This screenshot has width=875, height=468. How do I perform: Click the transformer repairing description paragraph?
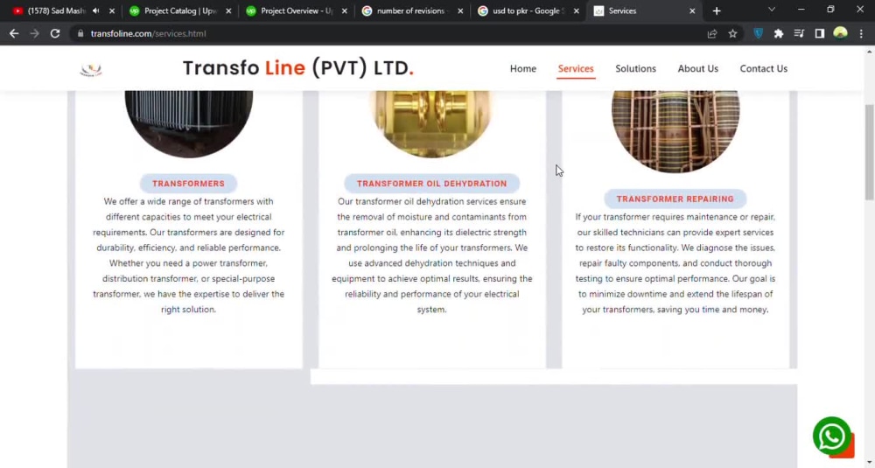(x=675, y=263)
